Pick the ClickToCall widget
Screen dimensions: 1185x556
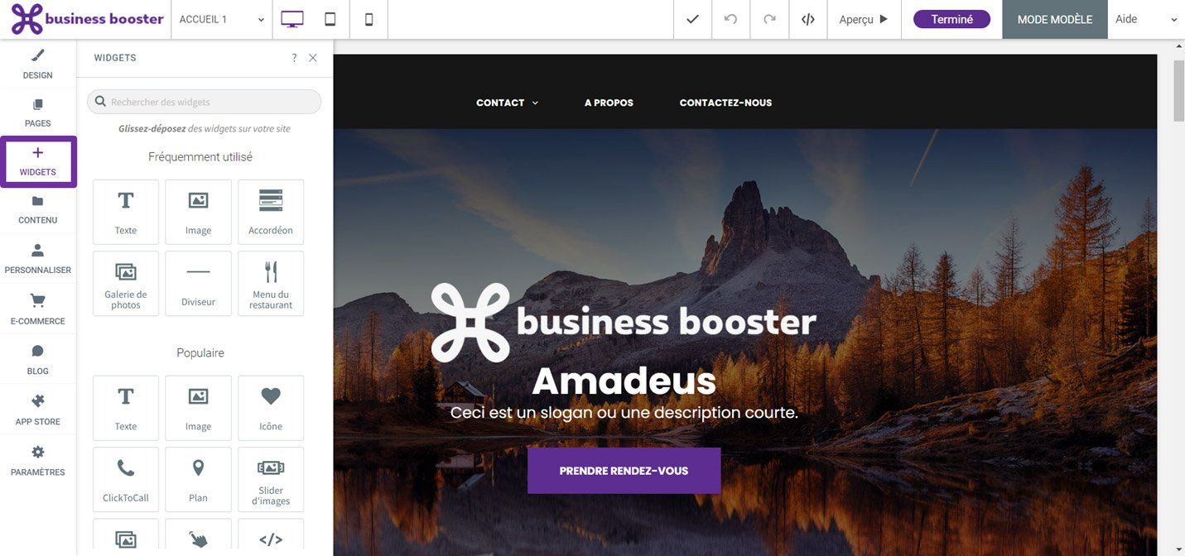pyautogui.click(x=126, y=479)
